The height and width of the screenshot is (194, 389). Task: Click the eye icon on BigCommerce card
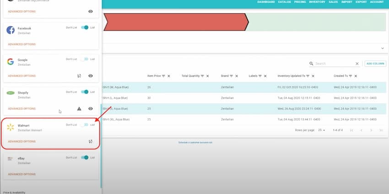pos(91,11)
